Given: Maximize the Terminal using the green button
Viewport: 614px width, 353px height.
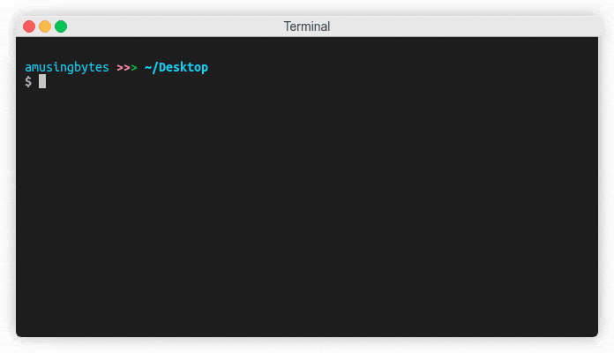Looking at the screenshot, I should [x=61, y=26].
